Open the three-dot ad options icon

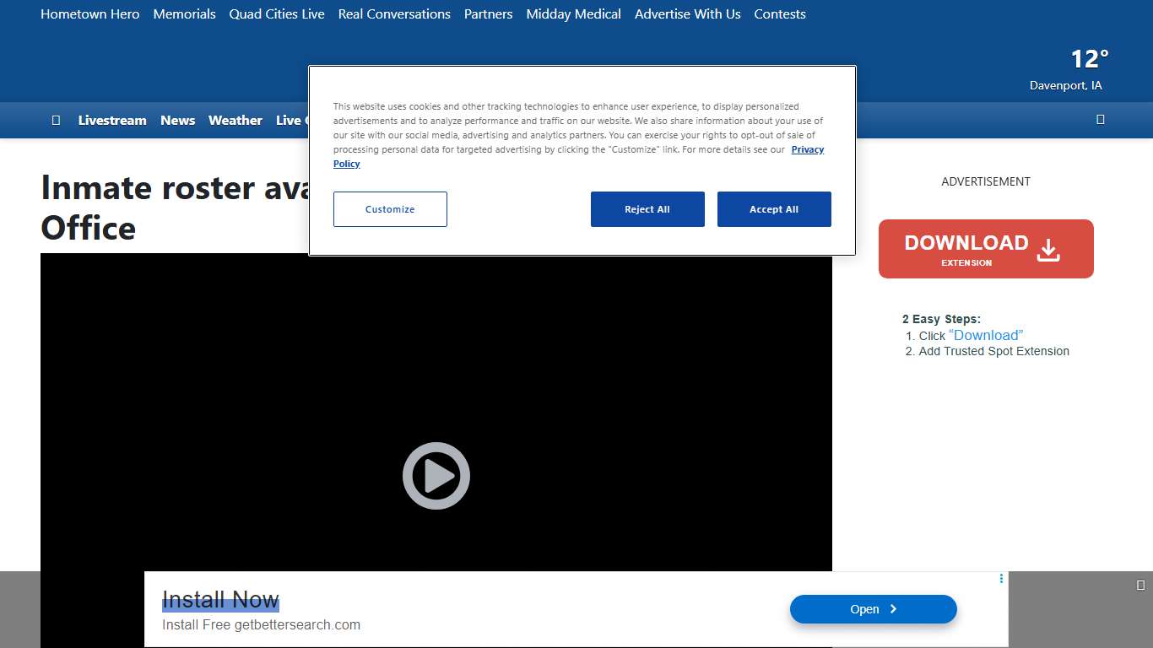point(1001,579)
